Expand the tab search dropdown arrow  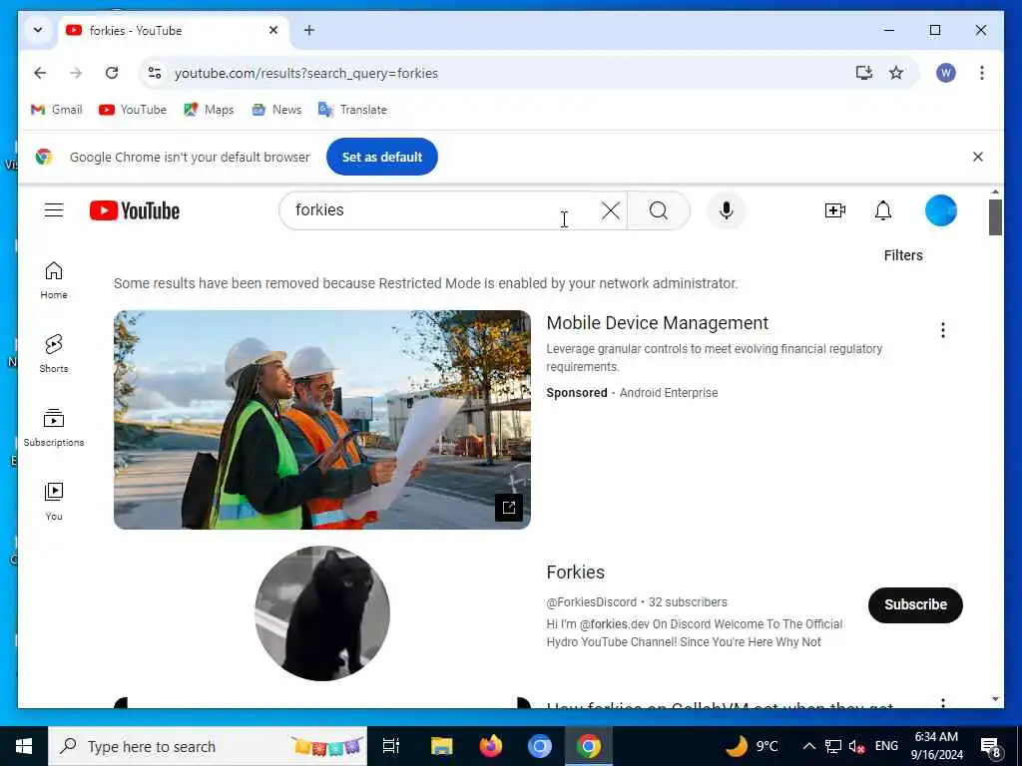point(38,30)
